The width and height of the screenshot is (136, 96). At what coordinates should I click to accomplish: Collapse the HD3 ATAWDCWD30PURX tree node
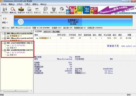point(2,50)
